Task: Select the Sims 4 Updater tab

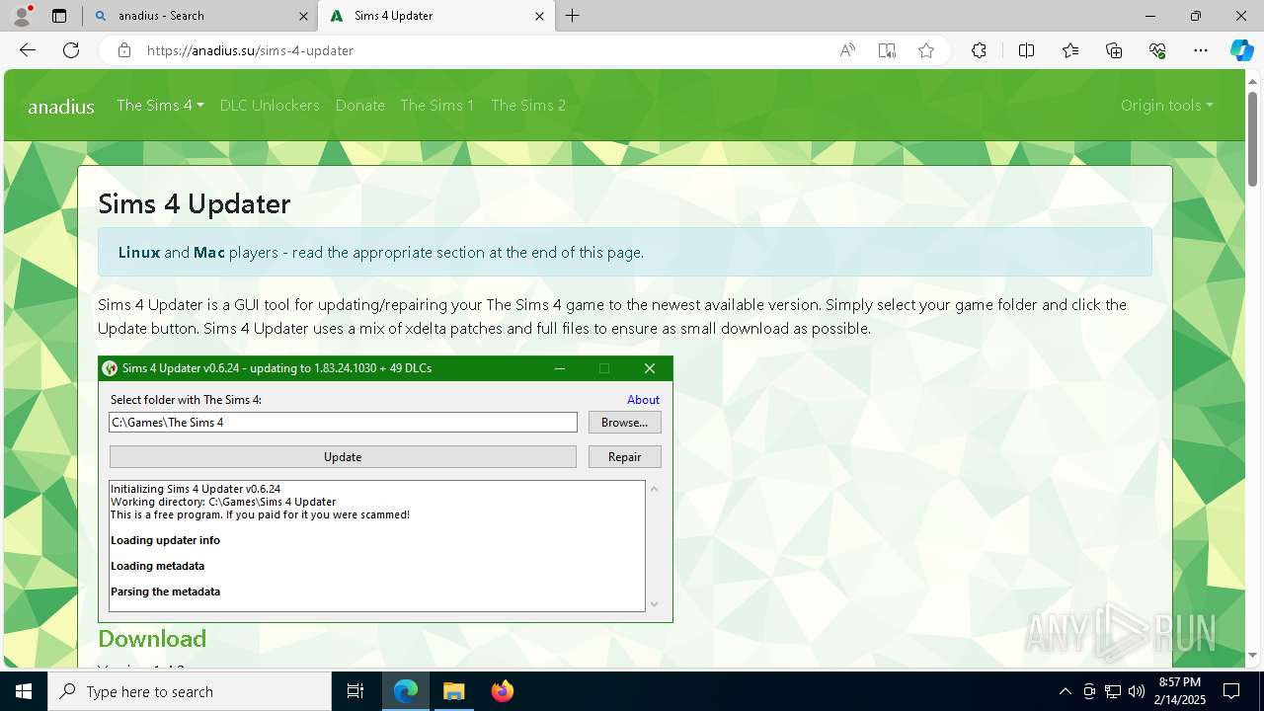Action: pyautogui.click(x=435, y=16)
